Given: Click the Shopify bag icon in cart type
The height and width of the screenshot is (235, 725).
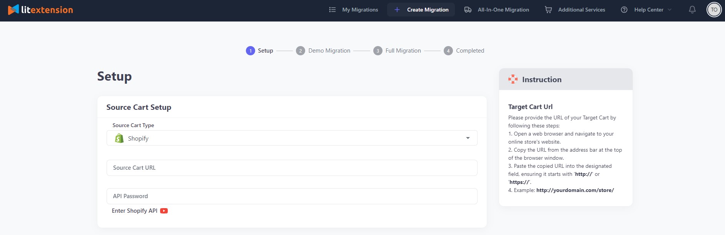Looking at the screenshot, I should coord(119,138).
